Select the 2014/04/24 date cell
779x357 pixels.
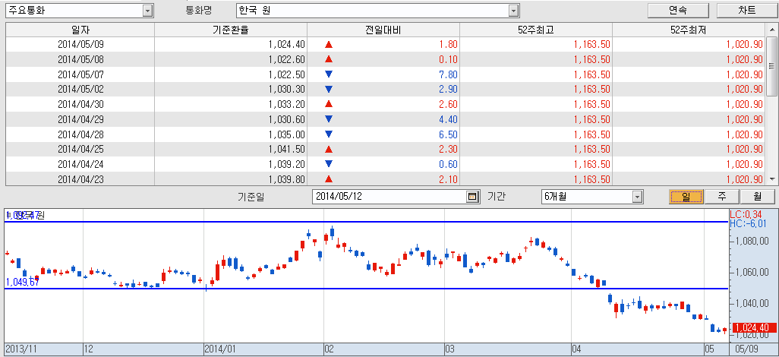coord(80,163)
